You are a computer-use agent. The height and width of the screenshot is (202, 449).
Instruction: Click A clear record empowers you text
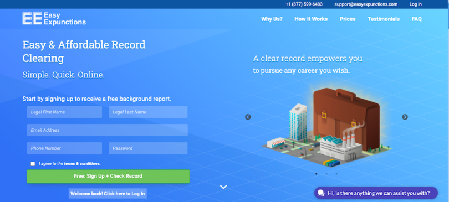[x=308, y=59]
